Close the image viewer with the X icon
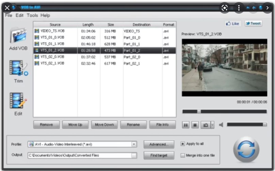275x171 pixels. (7, 8)
